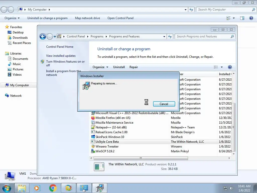Open help in My Computer window
This screenshot has height=193, width=257.
[251, 18]
